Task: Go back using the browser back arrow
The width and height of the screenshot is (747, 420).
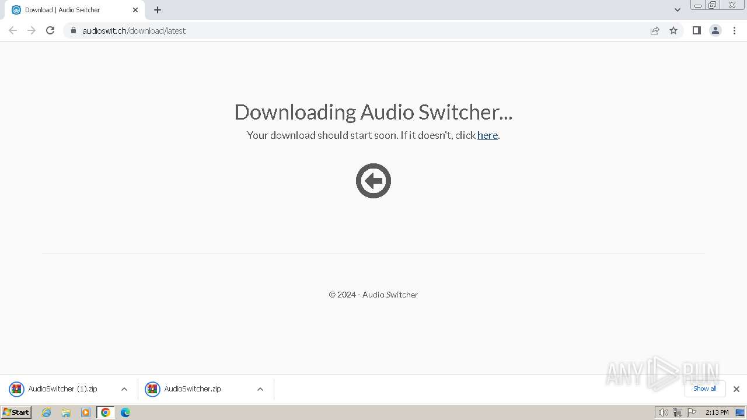Action: pyautogui.click(x=13, y=30)
